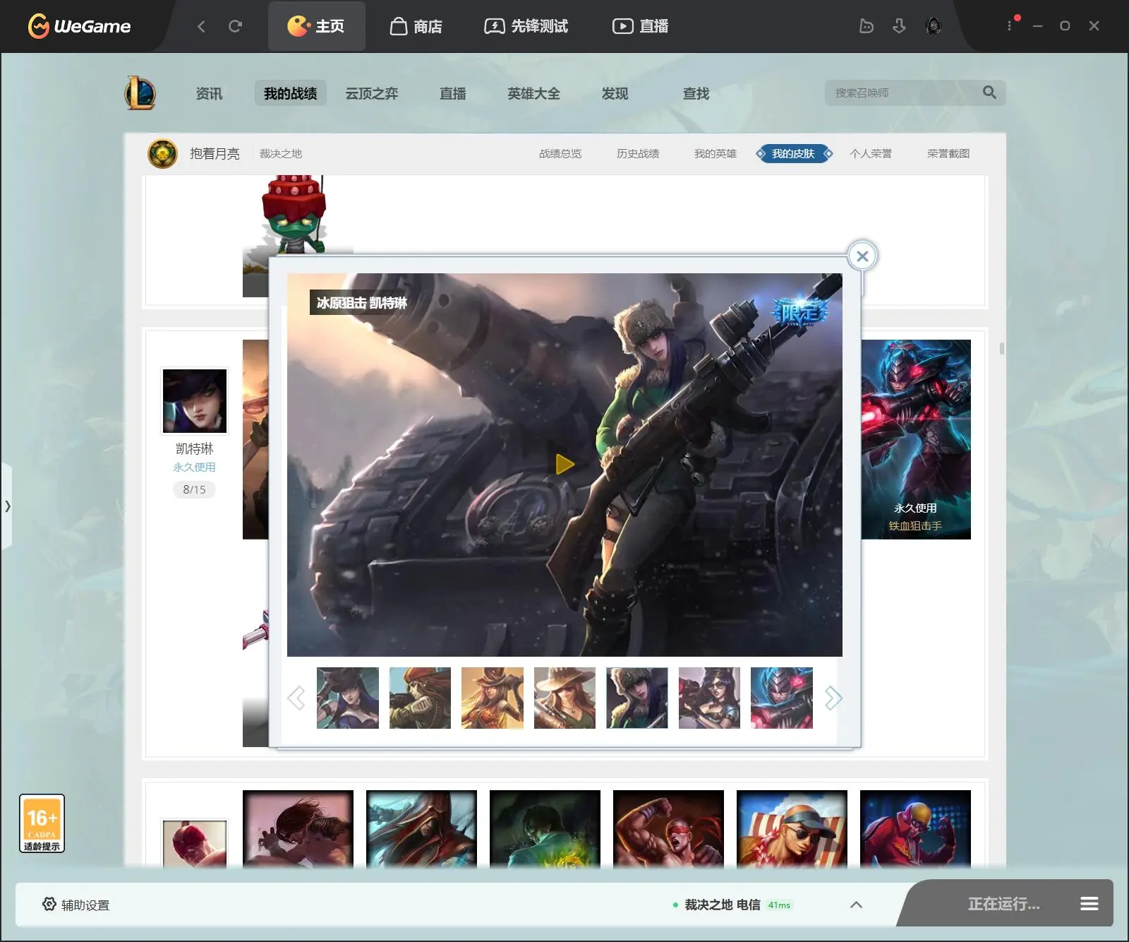1129x942 pixels.
Task: Select the sixth thumbnail, the sunglasses Caitlyn
Action: click(709, 698)
